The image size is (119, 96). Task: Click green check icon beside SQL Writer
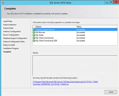click(x=34, y=35)
